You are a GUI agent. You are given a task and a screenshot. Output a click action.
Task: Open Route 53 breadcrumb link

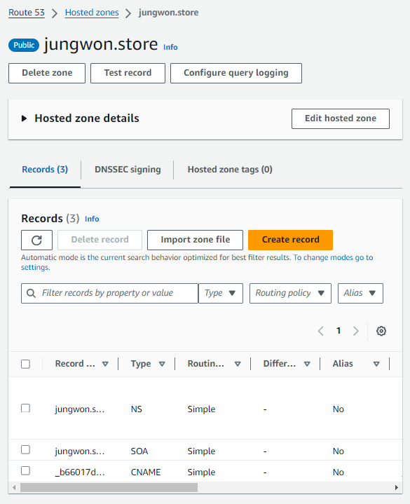point(27,13)
